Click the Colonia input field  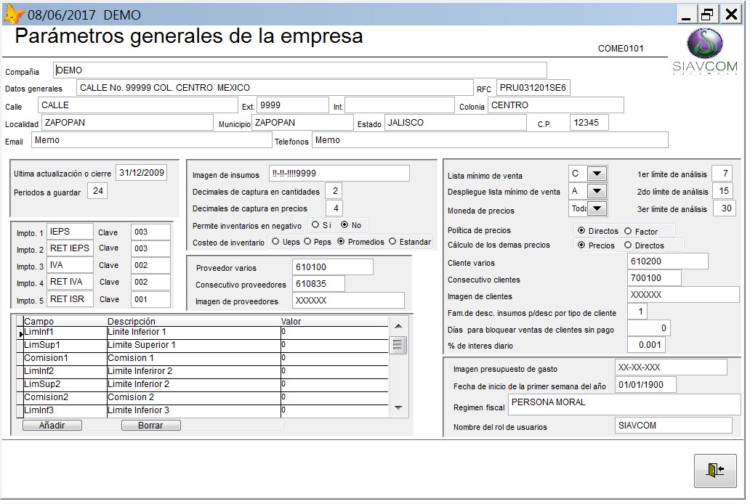pyautogui.click(x=556, y=105)
